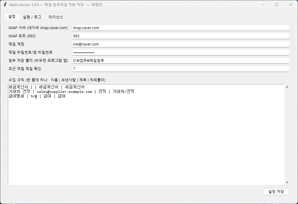Click the 설정 저장 button

[x=276, y=192]
